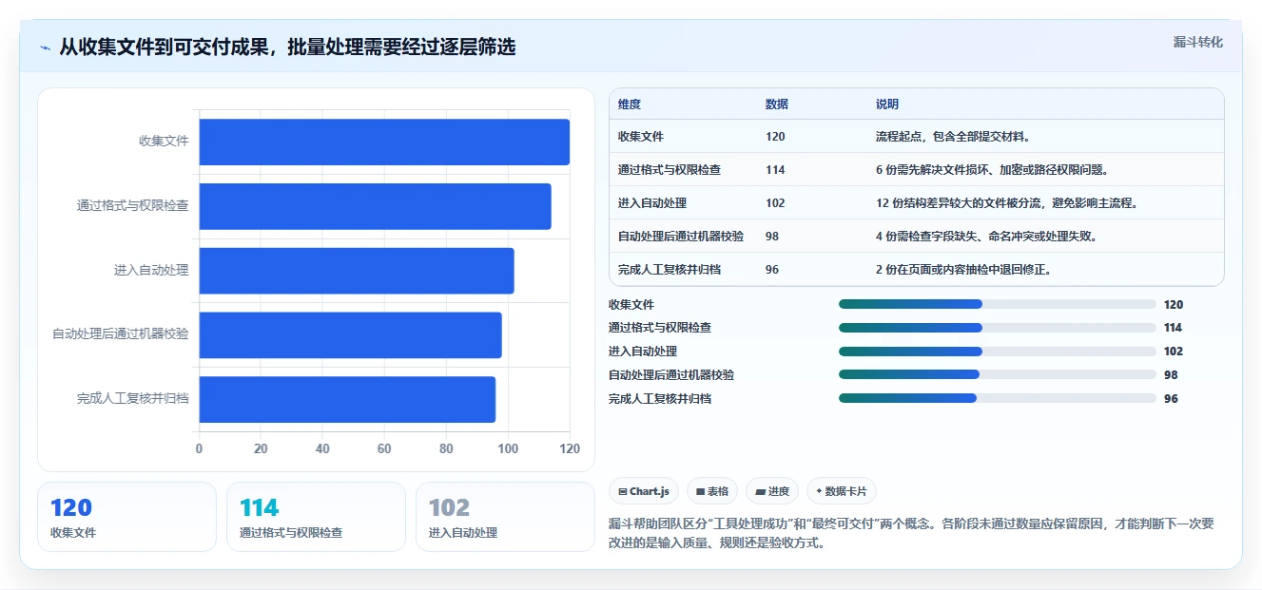Click the progress list label 收集文件
Screen dimensions: 1262x590
pyautogui.click(x=631, y=305)
